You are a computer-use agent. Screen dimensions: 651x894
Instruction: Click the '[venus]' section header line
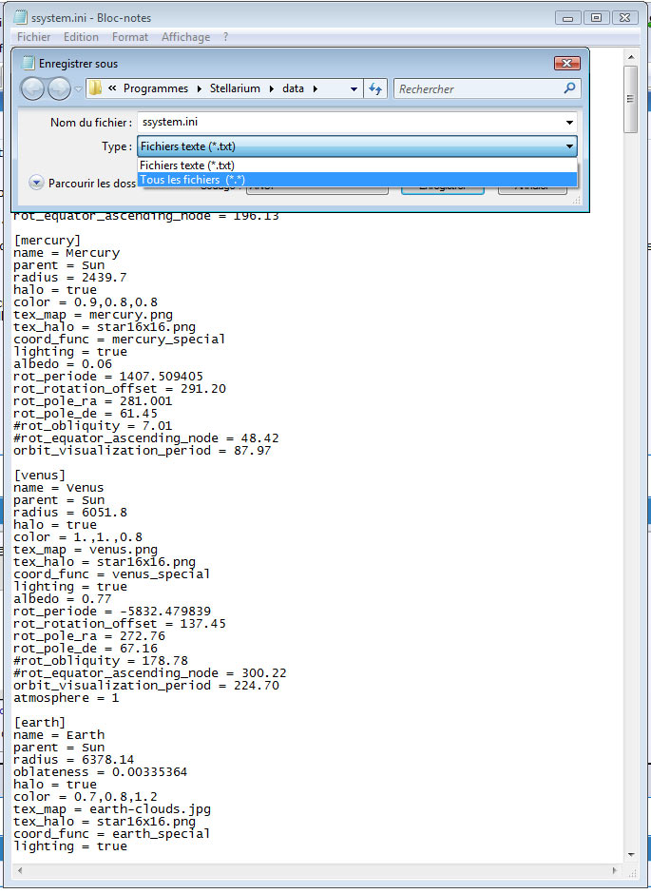tap(39, 475)
